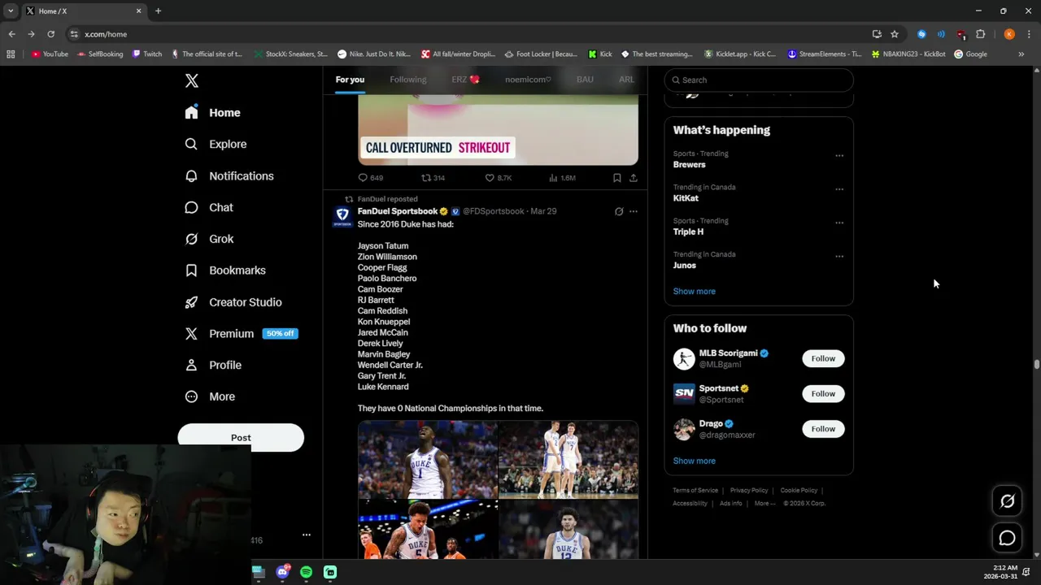The width and height of the screenshot is (1041, 585).
Task: Open the Twitch bookmark
Action: 147,54
